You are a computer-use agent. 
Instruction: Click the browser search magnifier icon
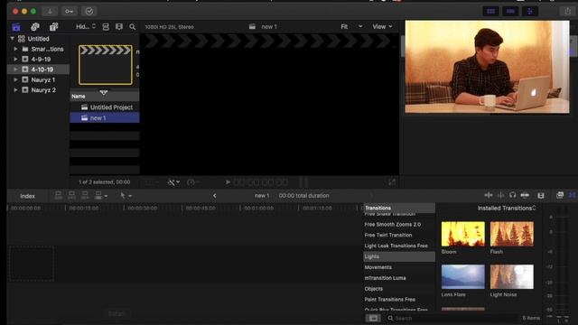click(133, 27)
